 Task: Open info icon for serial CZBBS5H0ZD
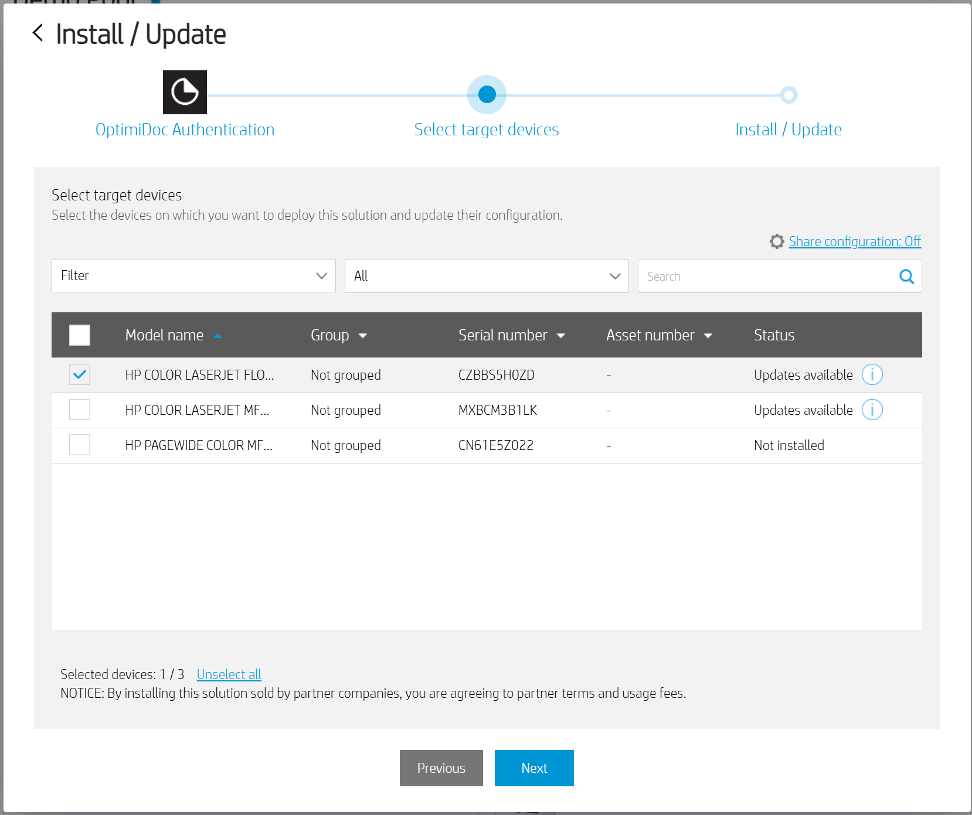click(x=872, y=374)
